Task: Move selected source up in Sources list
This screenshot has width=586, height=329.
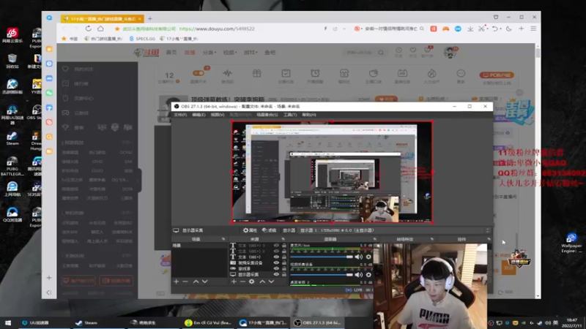Action: [262, 281]
